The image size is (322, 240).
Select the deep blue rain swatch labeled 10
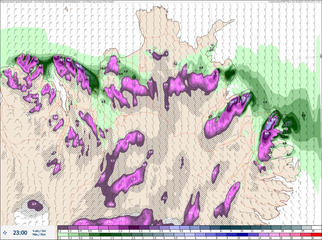(243, 235)
